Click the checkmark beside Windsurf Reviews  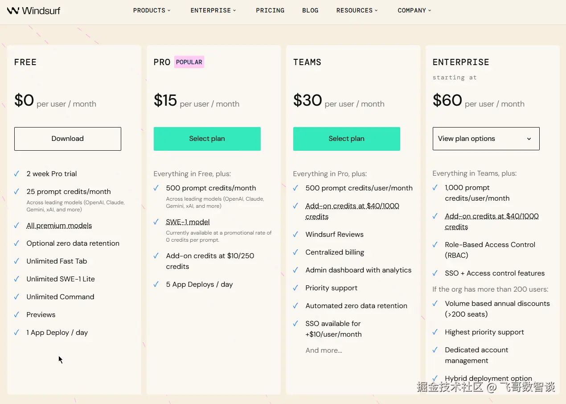pyautogui.click(x=295, y=235)
